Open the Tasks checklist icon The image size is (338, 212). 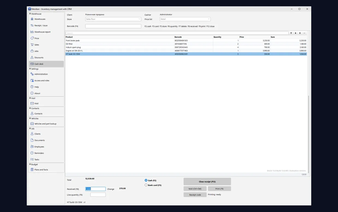32,160
